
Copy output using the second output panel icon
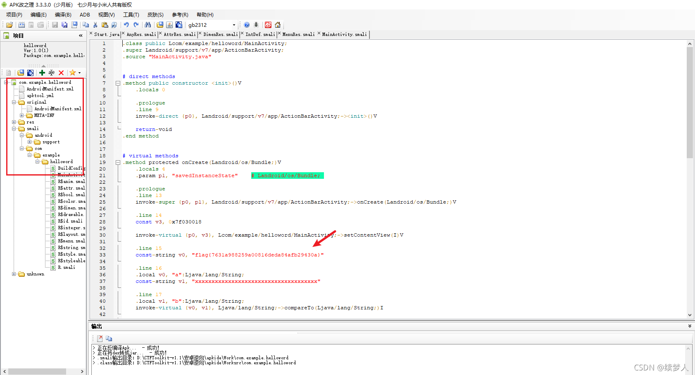109,338
